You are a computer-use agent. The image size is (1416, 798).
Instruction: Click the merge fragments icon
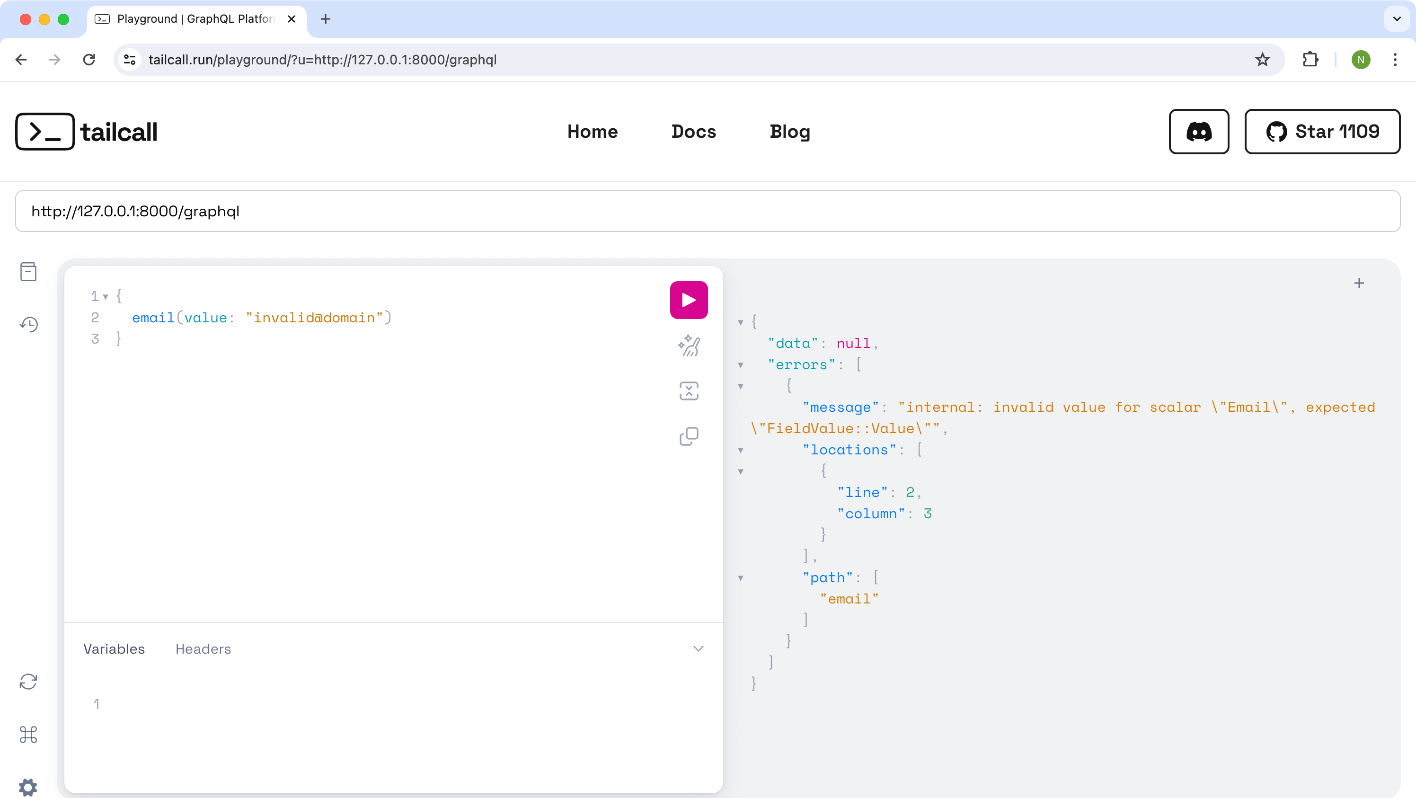(x=688, y=391)
